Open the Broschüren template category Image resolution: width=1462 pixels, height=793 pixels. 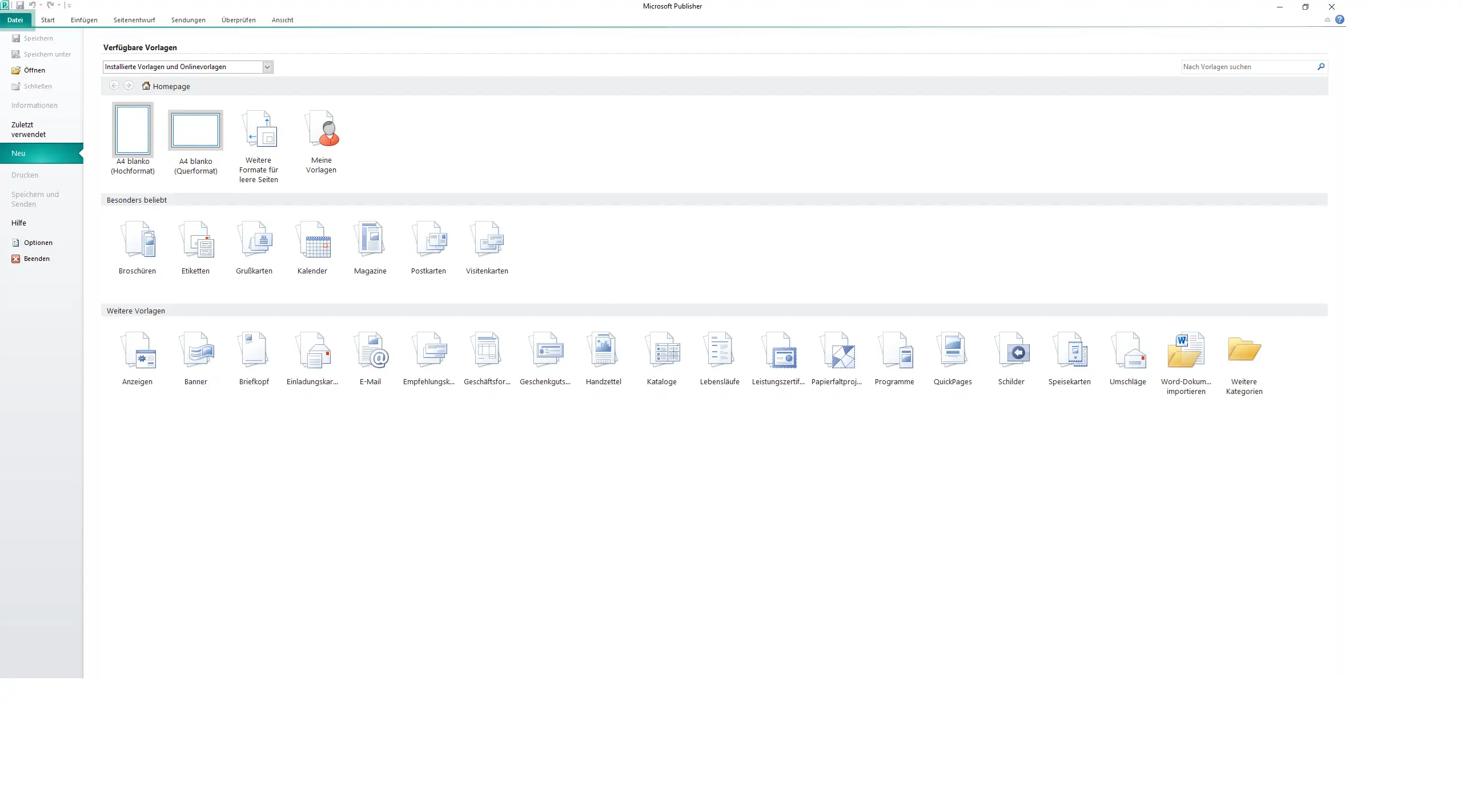pyautogui.click(x=138, y=240)
